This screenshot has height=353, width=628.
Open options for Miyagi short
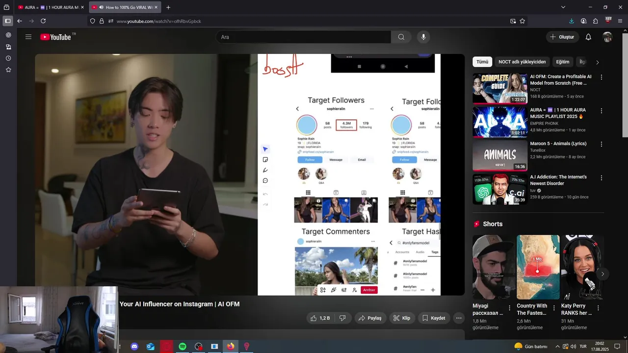(509, 308)
